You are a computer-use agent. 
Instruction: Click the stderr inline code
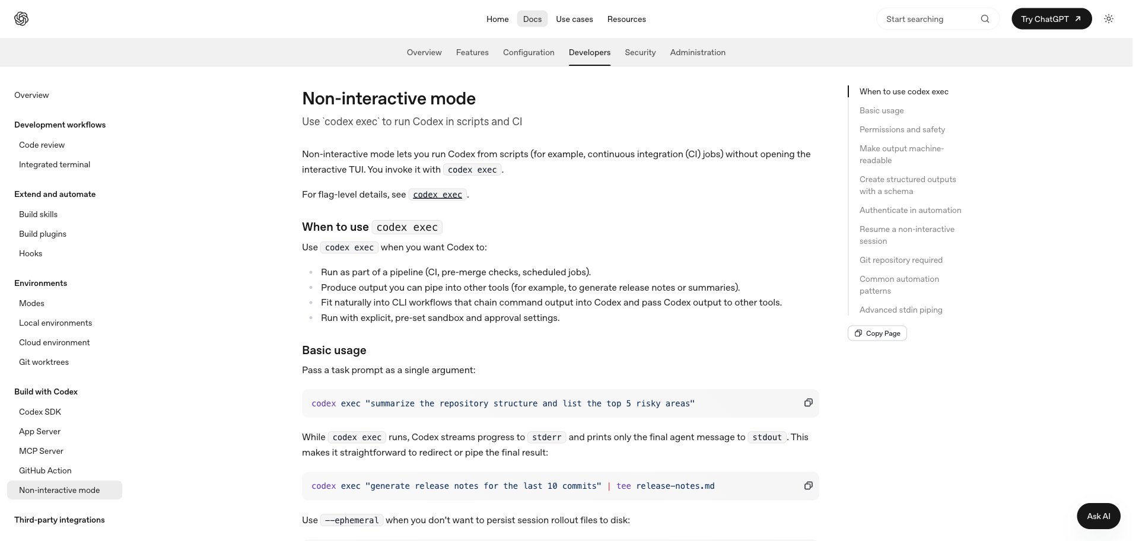(546, 437)
